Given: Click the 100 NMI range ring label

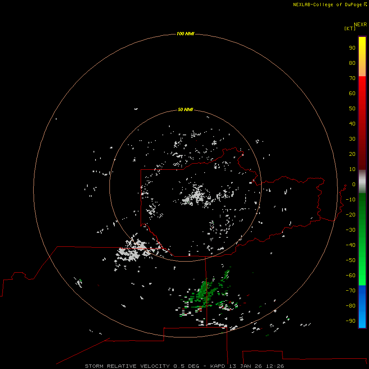Looking at the screenshot, I should pyautogui.click(x=185, y=34).
